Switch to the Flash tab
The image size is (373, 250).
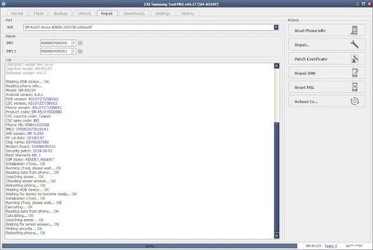[x=38, y=13]
